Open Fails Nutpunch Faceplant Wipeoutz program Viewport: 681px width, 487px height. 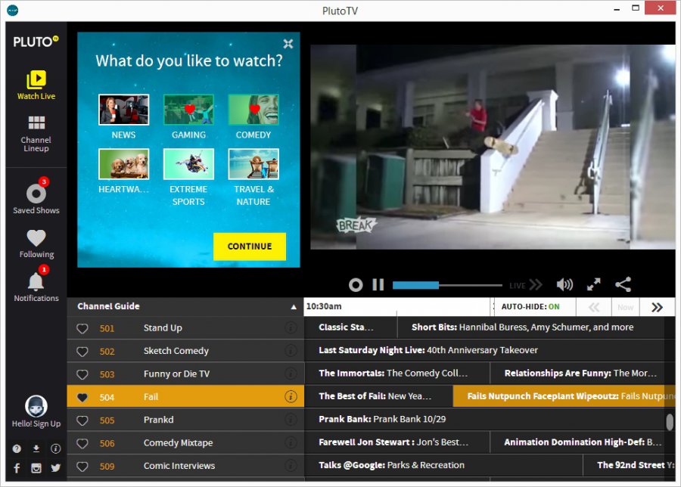coord(564,396)
